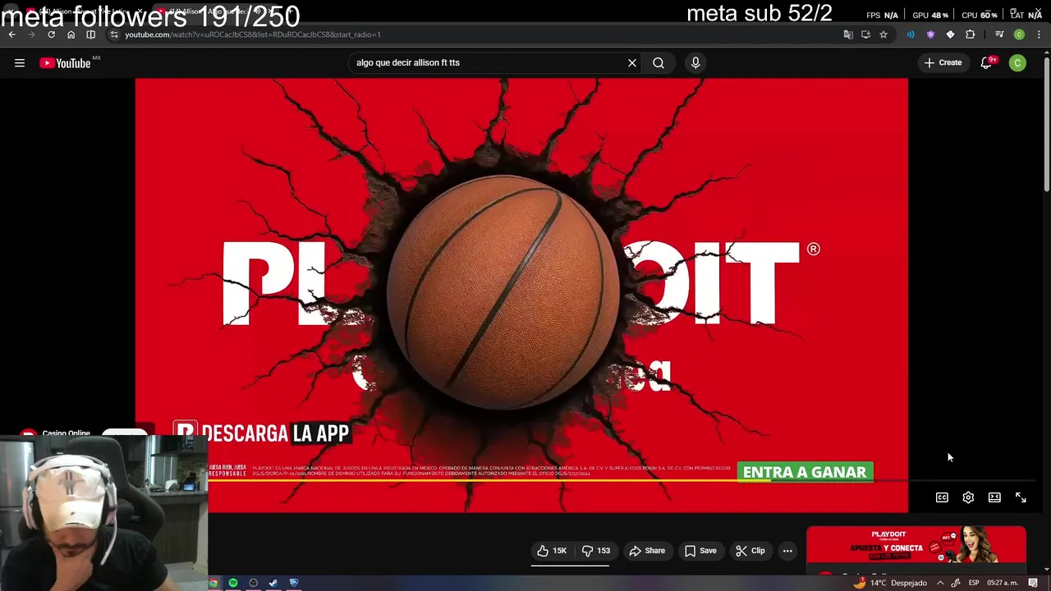Viewport: 1051px width, 591px height.
Task: Click the ENTRA A GANAR ad button
Action: 805,472
